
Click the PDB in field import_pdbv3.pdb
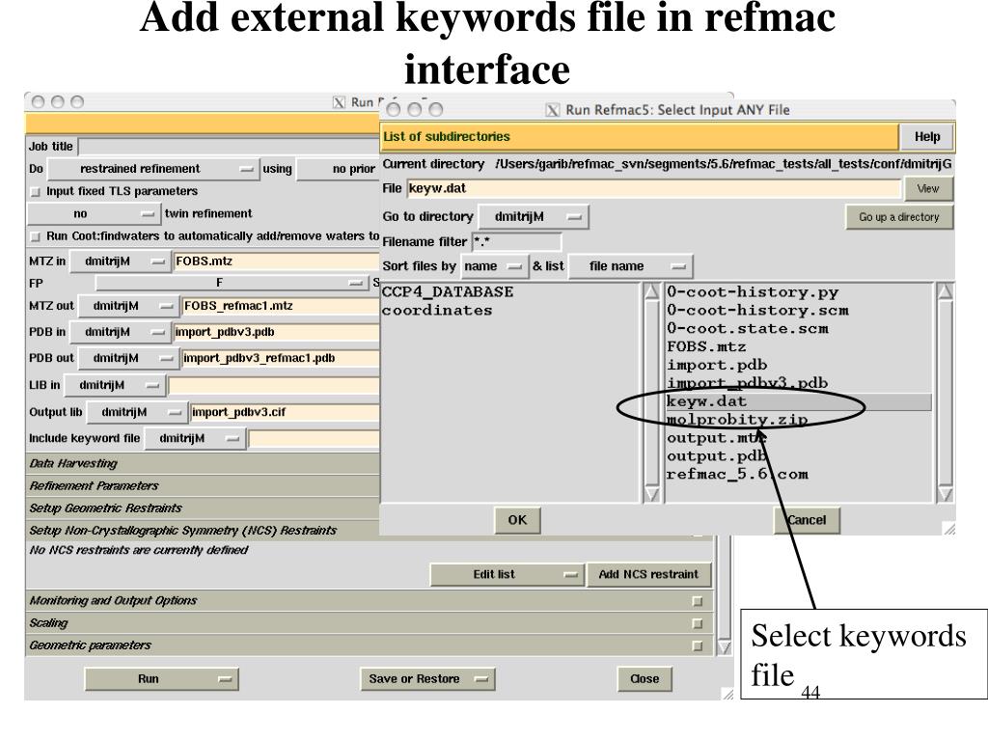pos(277,332)
